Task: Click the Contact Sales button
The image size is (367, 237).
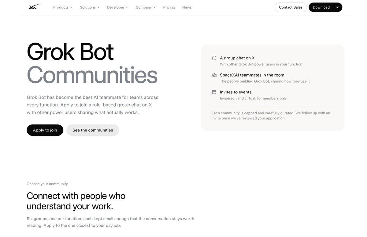Action: pyautogui.click(x=291, y=7)
